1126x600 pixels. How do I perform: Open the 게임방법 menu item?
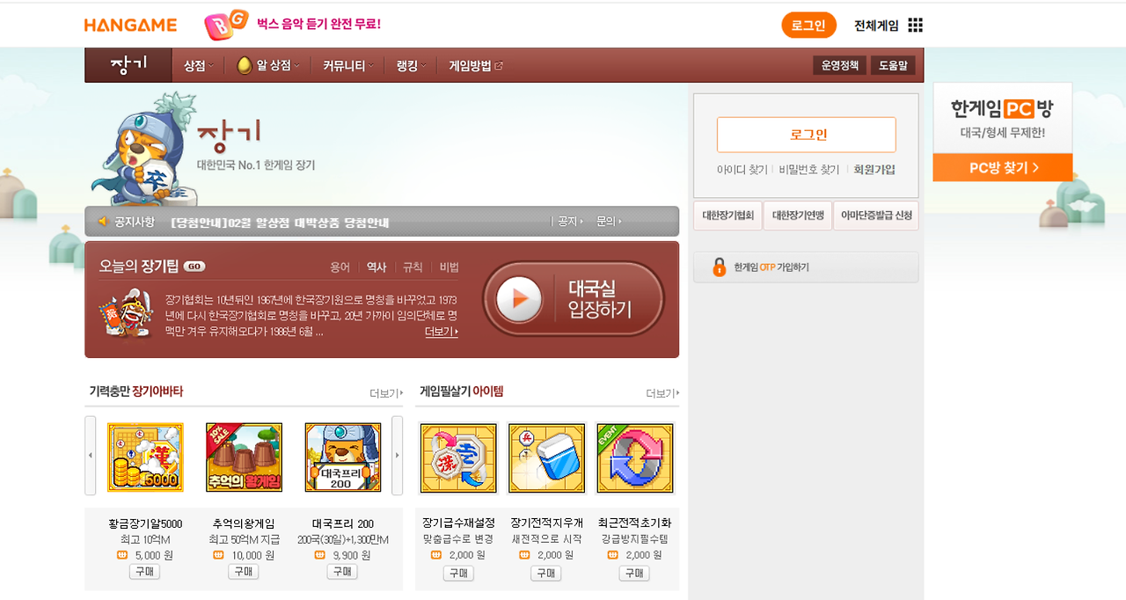(x=475, y=65)
